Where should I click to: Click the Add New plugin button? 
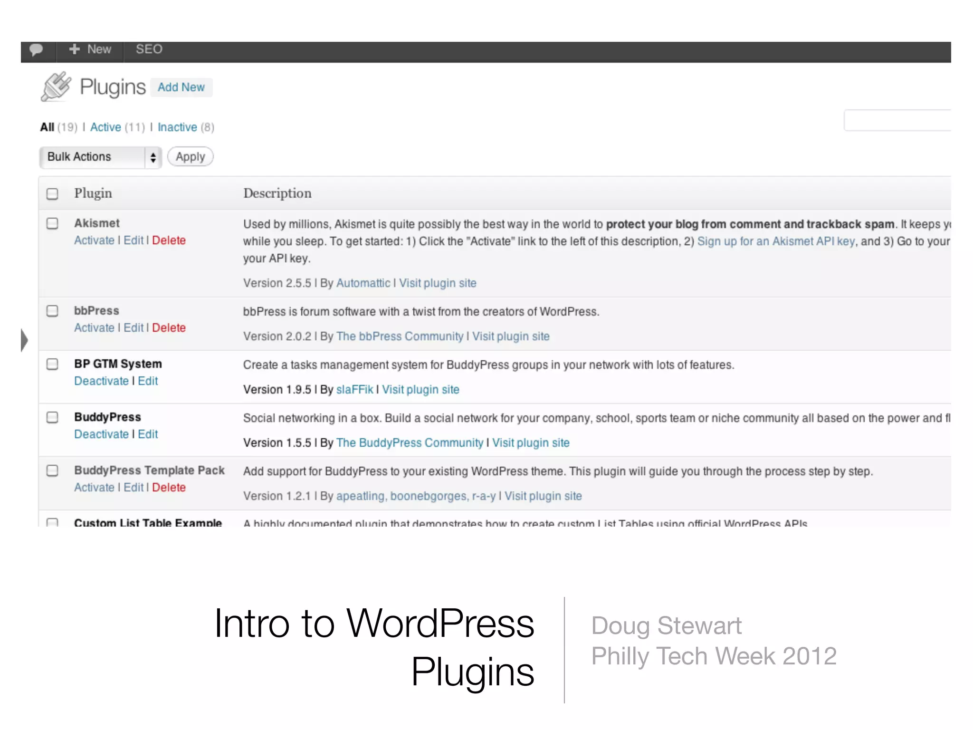[181, 87]
